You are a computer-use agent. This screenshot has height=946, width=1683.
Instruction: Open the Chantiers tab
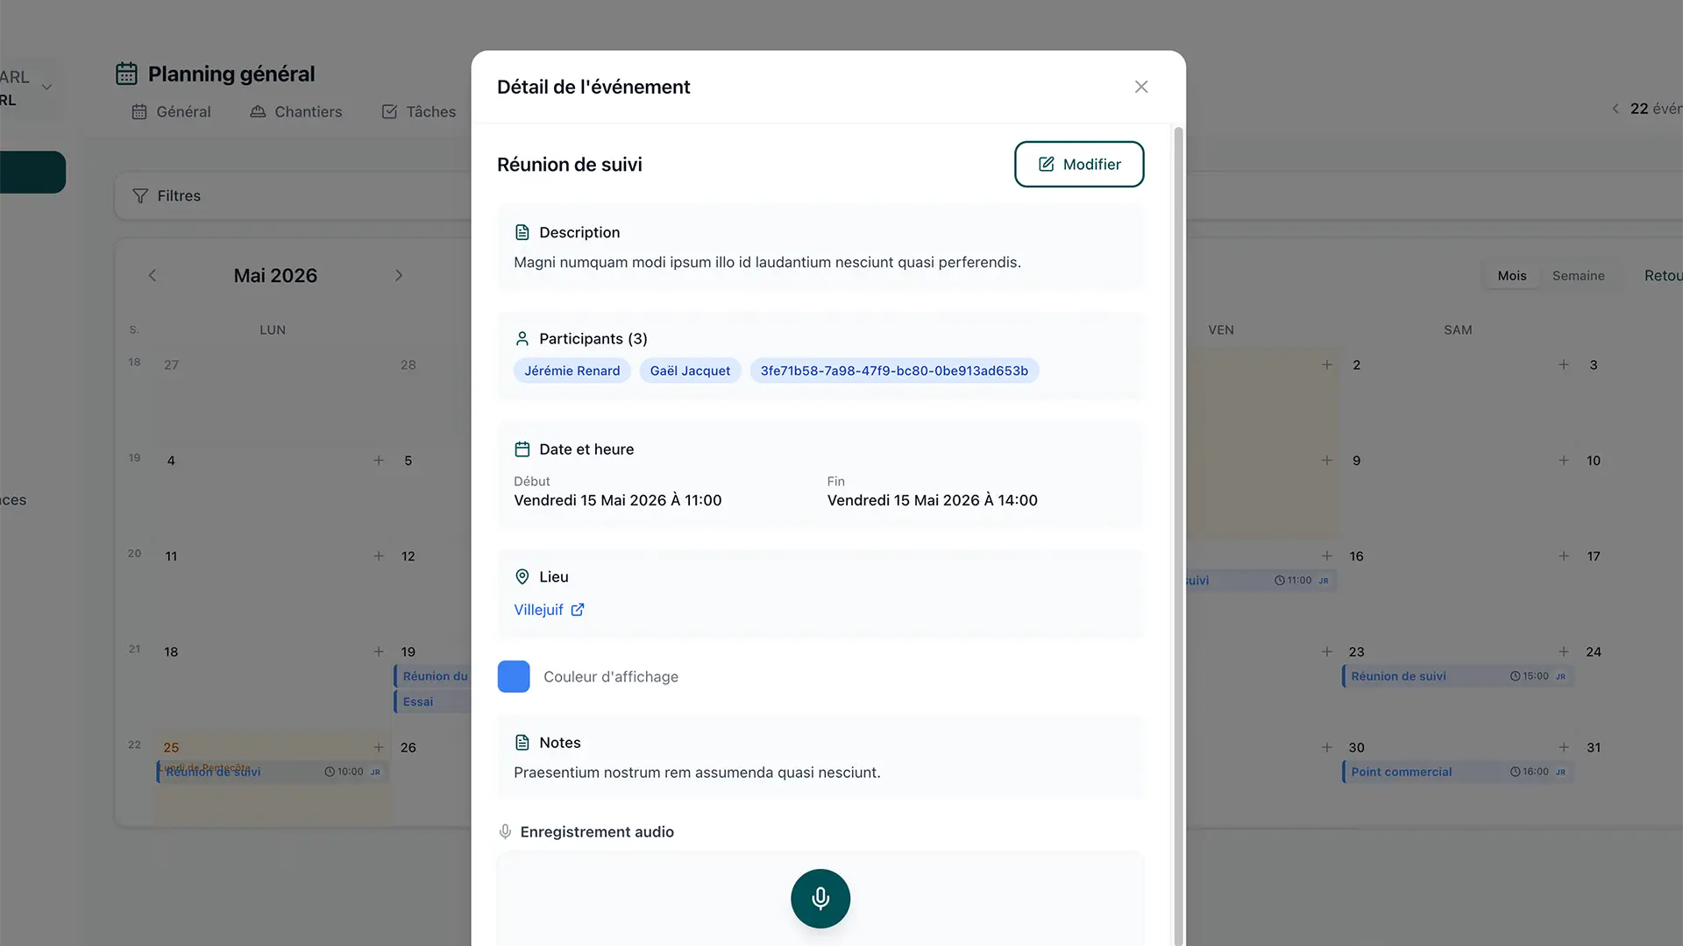point(296,111)
